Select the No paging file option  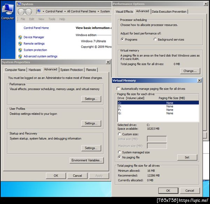click(x=119, y=157)
